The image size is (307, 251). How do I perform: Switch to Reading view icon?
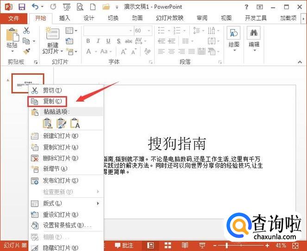pyautogui.click(x=185, y=245)
